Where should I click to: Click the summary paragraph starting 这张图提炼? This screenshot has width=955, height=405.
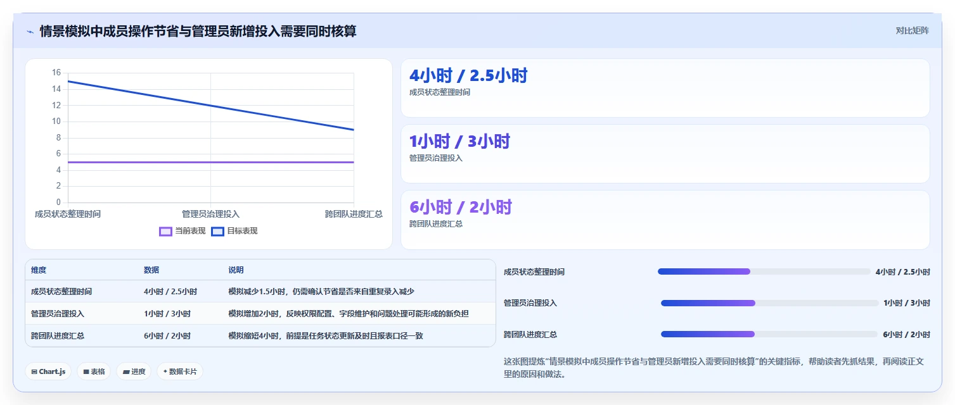[714, 368]
